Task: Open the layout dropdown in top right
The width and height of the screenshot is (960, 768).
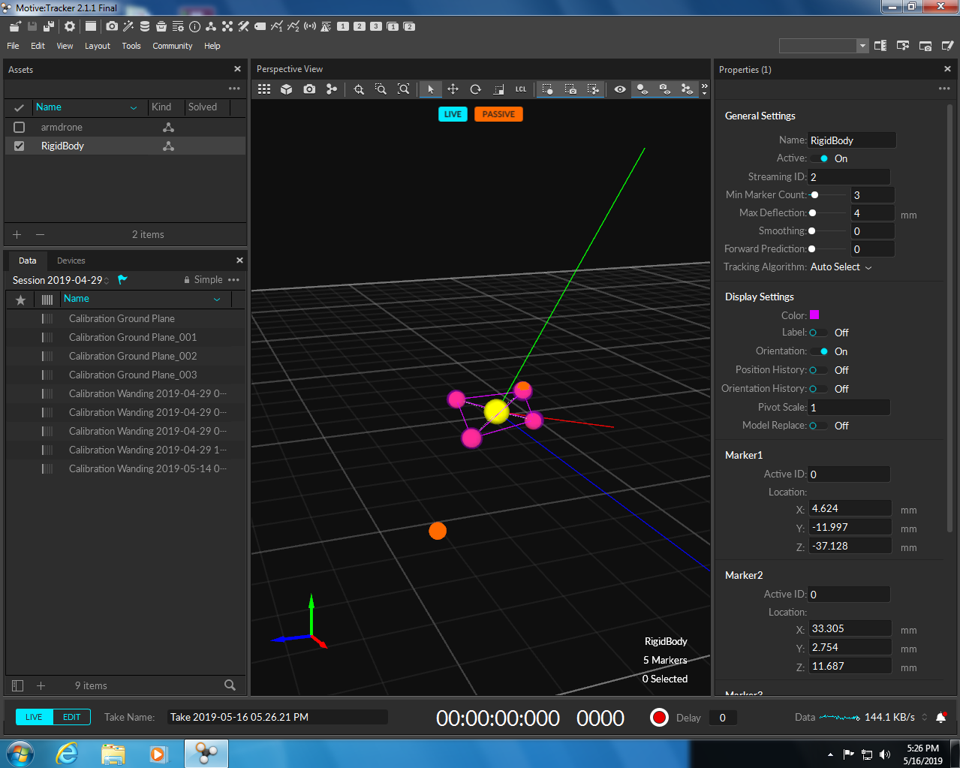Action: click(862, 46)
